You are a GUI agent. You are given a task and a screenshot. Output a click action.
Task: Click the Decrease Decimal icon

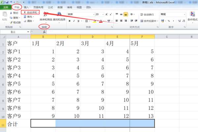[x=183, y=21]
